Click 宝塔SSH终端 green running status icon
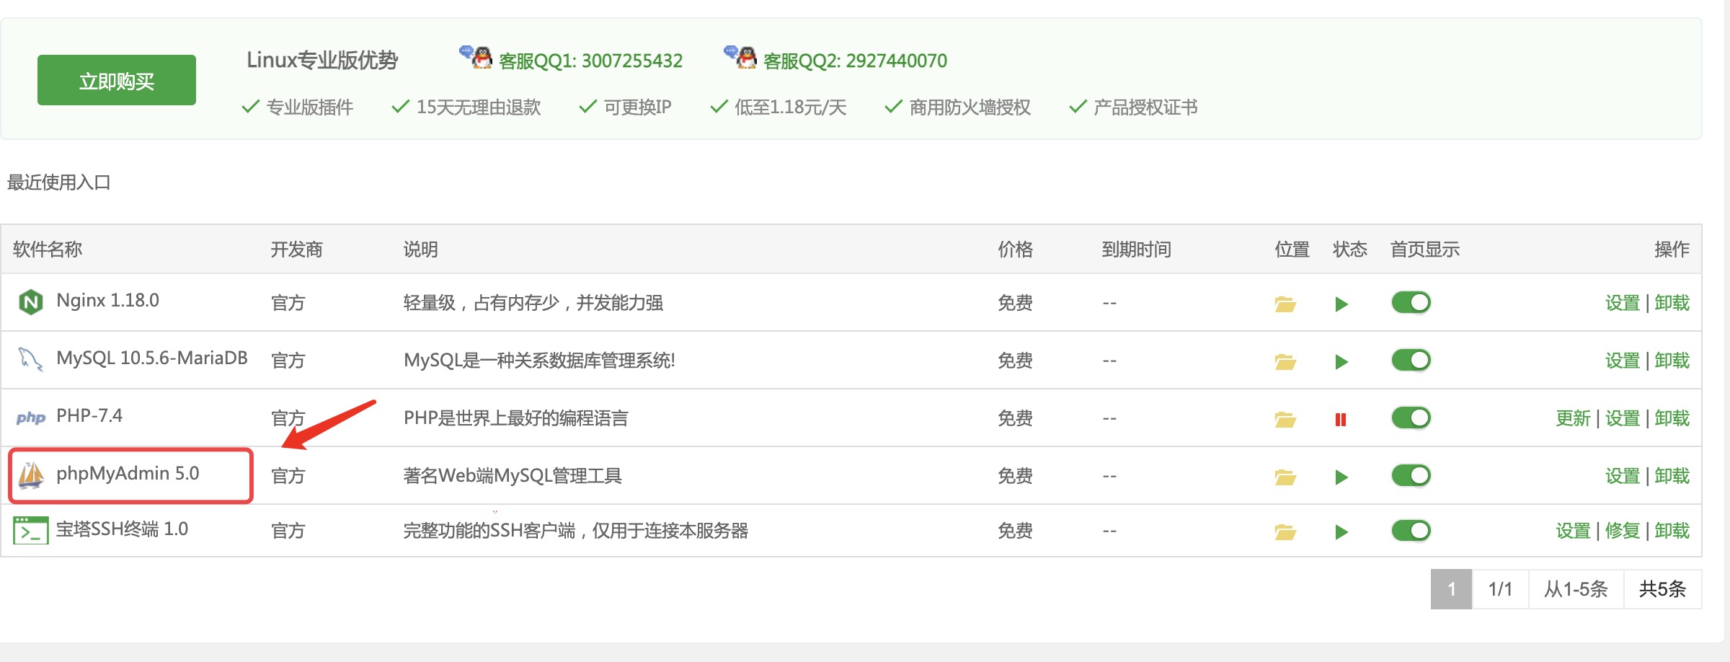1730x662 pixels. point(1341,532)
